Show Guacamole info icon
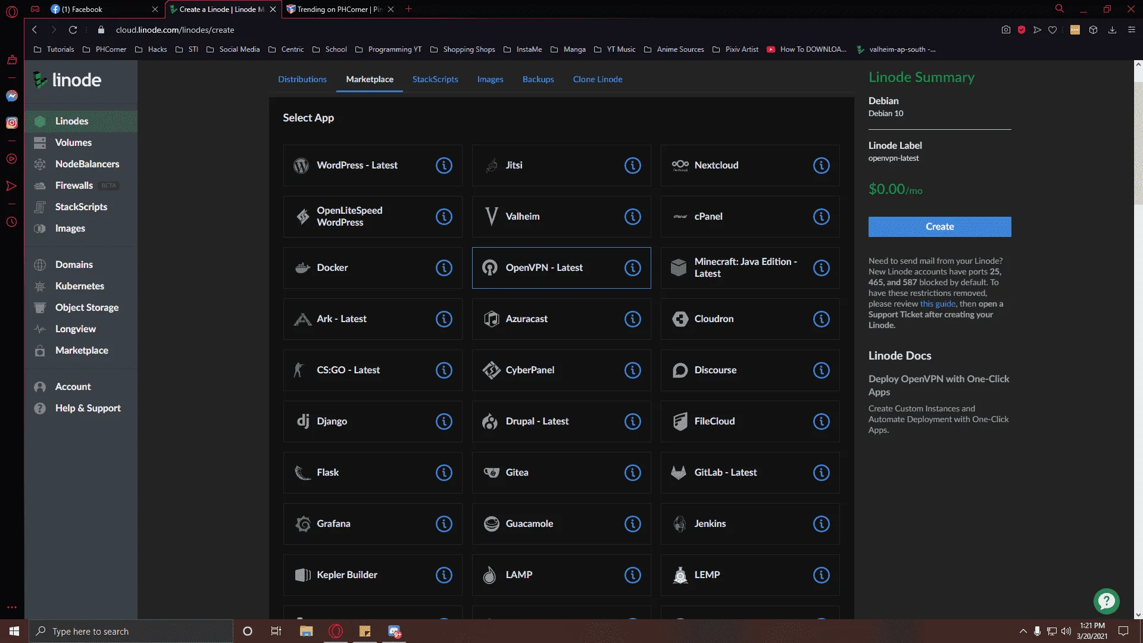Viewport: 1143px width, 643px height. click(x=633, y=524)
